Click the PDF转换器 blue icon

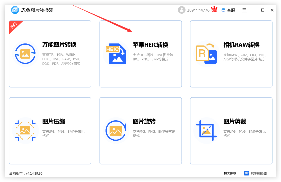point(247,173)
